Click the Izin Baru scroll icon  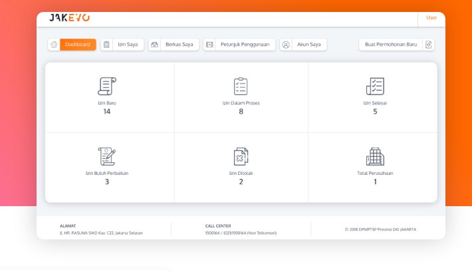tap(106, 86)
